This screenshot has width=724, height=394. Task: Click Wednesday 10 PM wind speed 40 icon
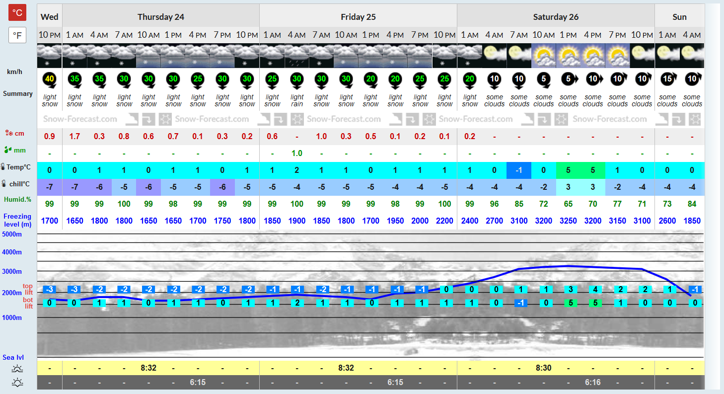tap(49, 79)
